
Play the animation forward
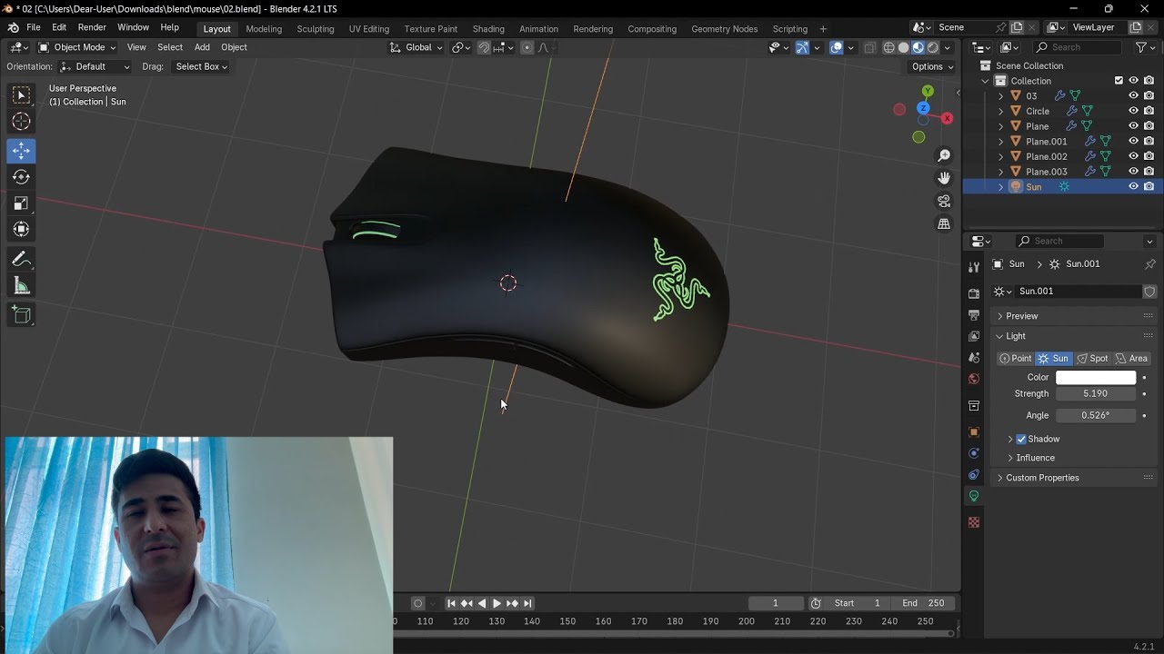coord(497,603)
